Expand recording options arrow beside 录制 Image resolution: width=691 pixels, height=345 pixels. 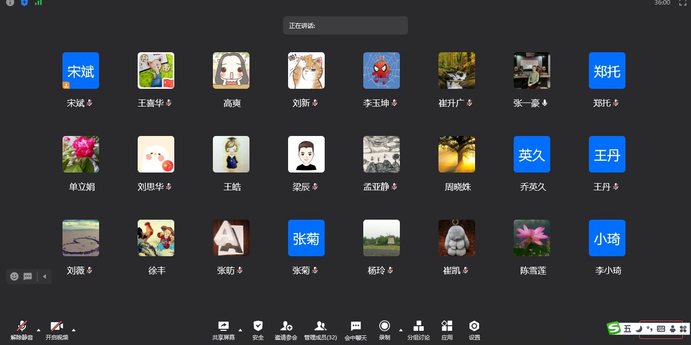pyautogui.click(x=401, y=330)
